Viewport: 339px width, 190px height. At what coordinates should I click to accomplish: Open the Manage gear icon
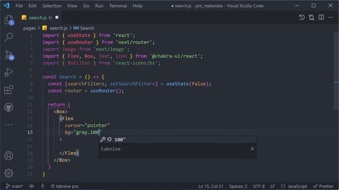[8, 173]
